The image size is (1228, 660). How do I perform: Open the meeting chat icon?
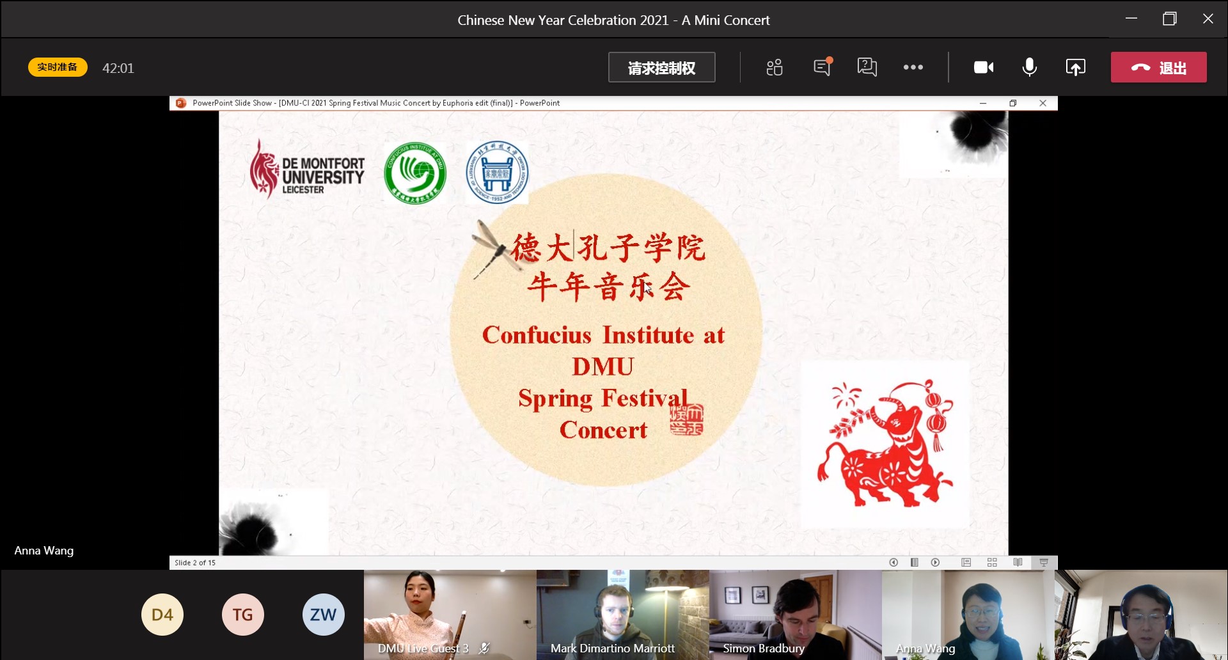point(823,67)
